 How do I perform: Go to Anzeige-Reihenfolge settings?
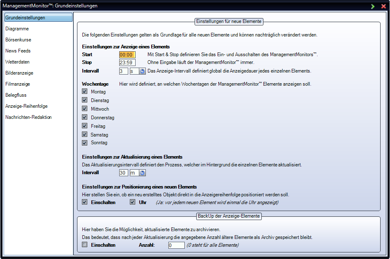click(x=26, y=106)
